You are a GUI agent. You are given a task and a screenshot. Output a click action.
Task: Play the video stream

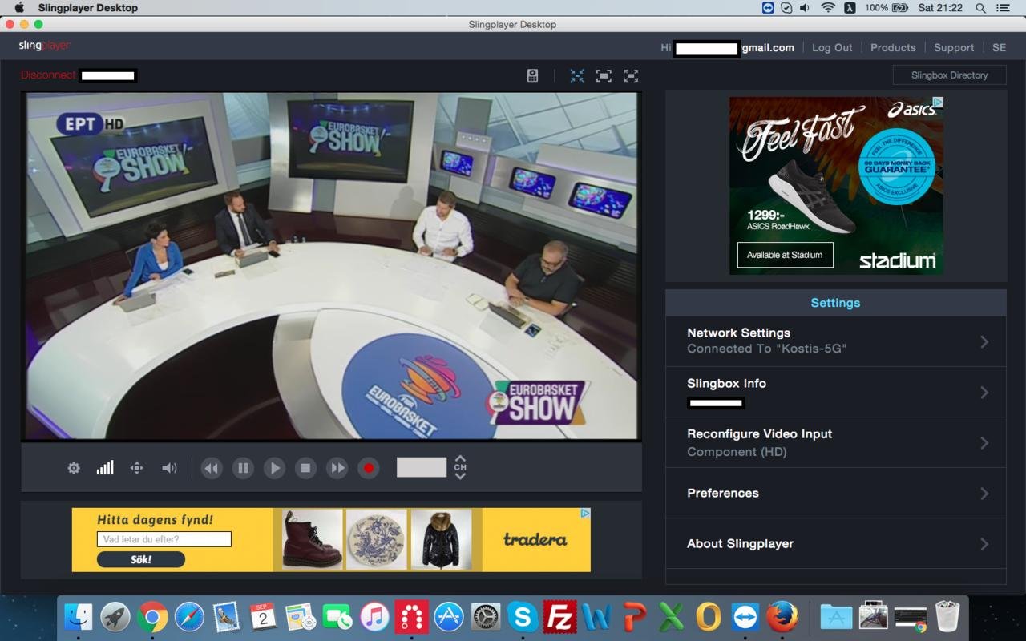pyautogui.click(x=274, y=468)
